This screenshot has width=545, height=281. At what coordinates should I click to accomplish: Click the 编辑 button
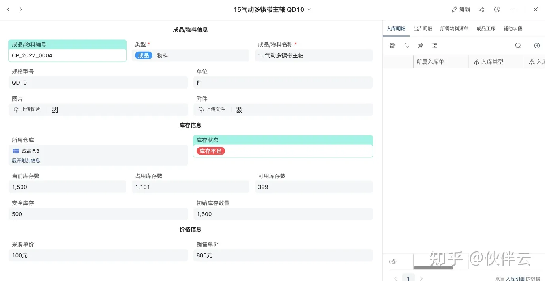[x=461, y=9]
